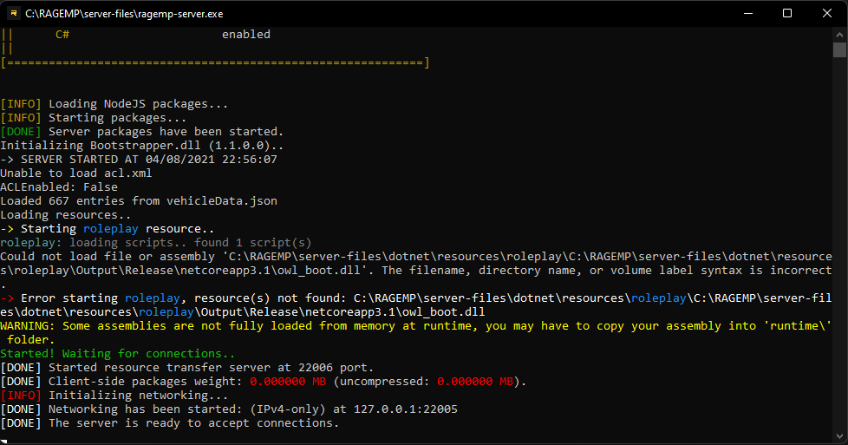The image size is (848, 445).
Task: Click the 'Client-side packages weight:' text
Action: coord(146,382)
